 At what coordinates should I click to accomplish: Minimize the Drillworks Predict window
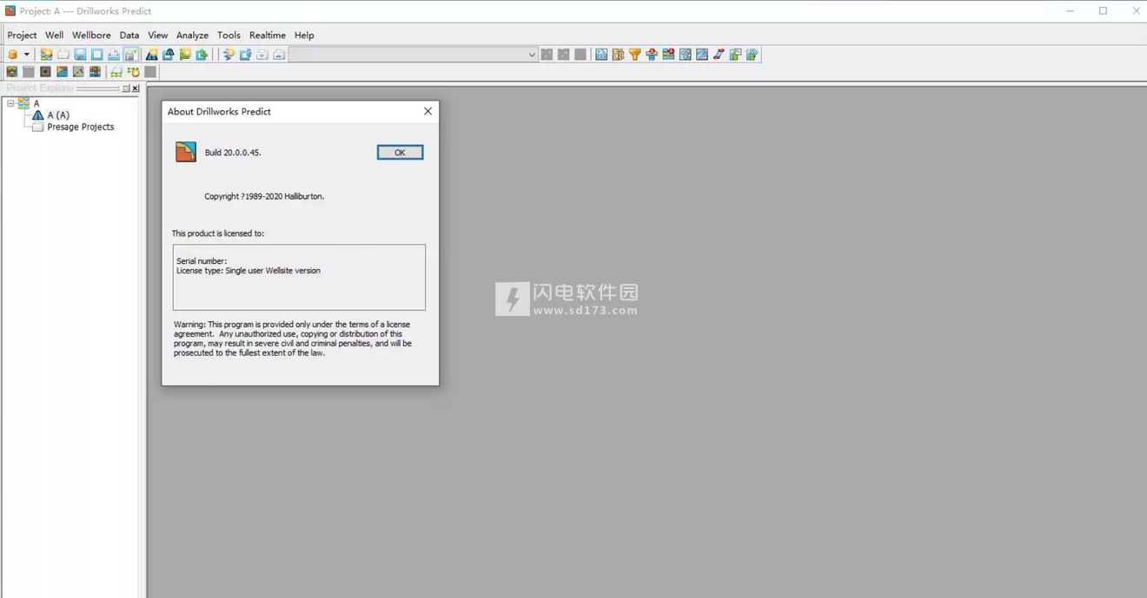[1071, 11]
